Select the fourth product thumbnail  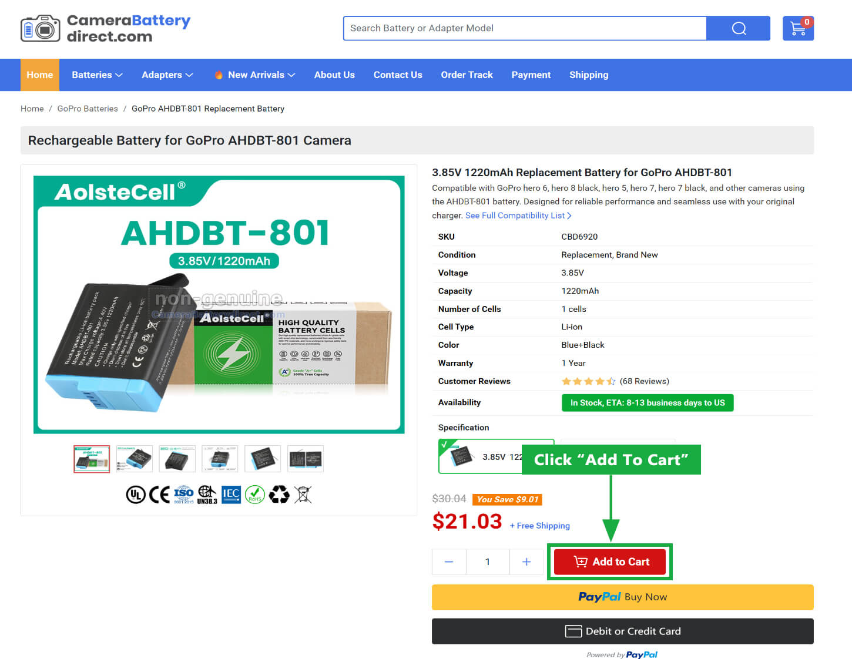[x=220, y=459]
